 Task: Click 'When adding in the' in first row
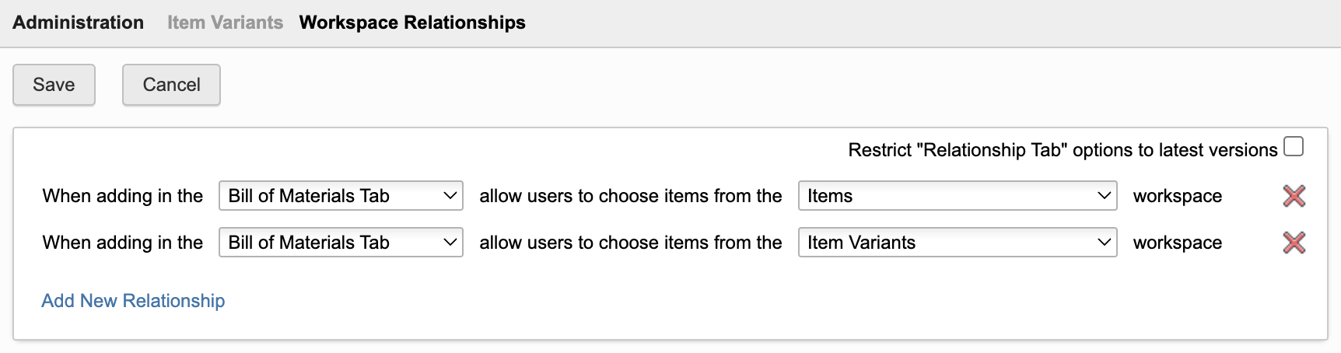click(x=122, y=196)
